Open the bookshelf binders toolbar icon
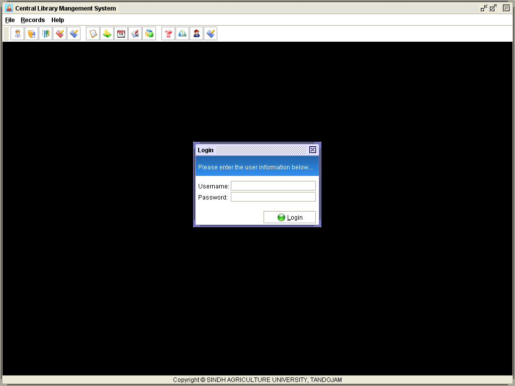 pyautogui.click(x=46, y=34)
